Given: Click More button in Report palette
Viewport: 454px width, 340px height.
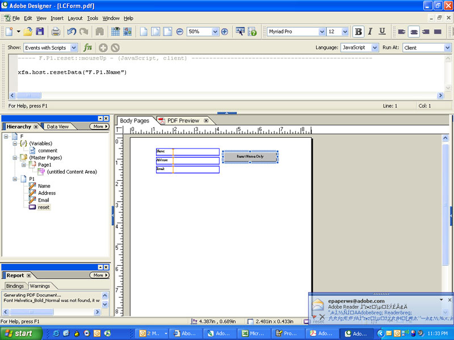Looking at the screenshot, I should (x=99, y=275).
